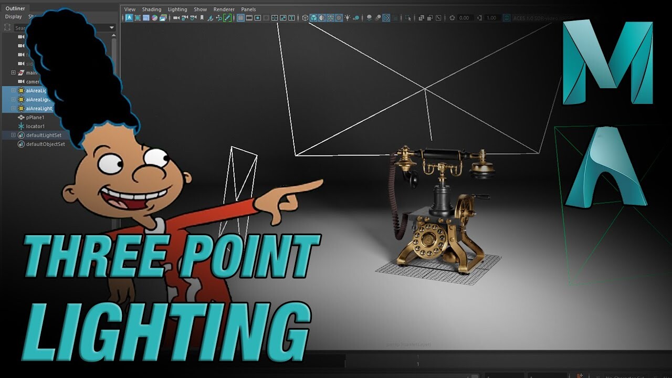Toggle the Safe Action display
This screenshot has width=672, height=378.
pos(283,18)
